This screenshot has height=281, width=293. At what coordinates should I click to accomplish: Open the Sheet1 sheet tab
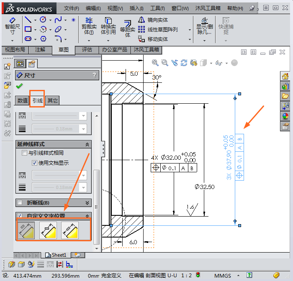pos(56,255)
